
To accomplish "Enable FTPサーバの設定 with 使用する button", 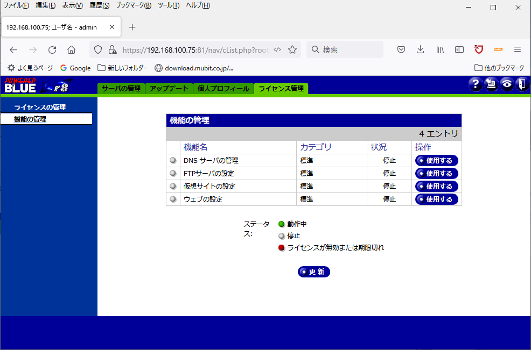I will click(437, 173).
